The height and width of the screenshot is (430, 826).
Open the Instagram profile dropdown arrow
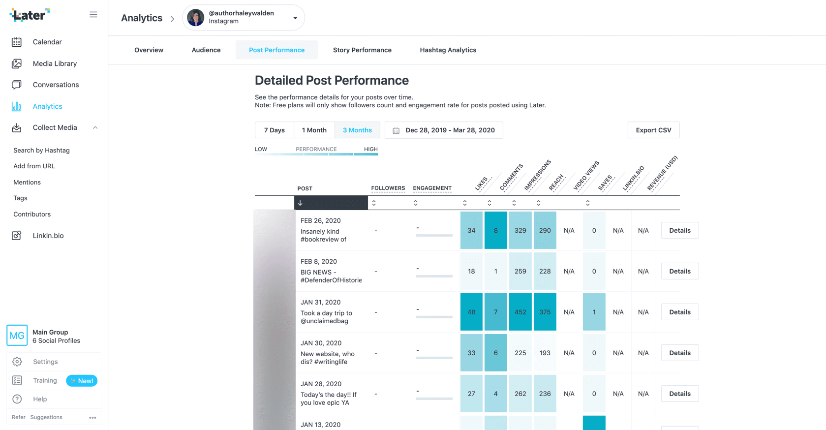point(295,18)
